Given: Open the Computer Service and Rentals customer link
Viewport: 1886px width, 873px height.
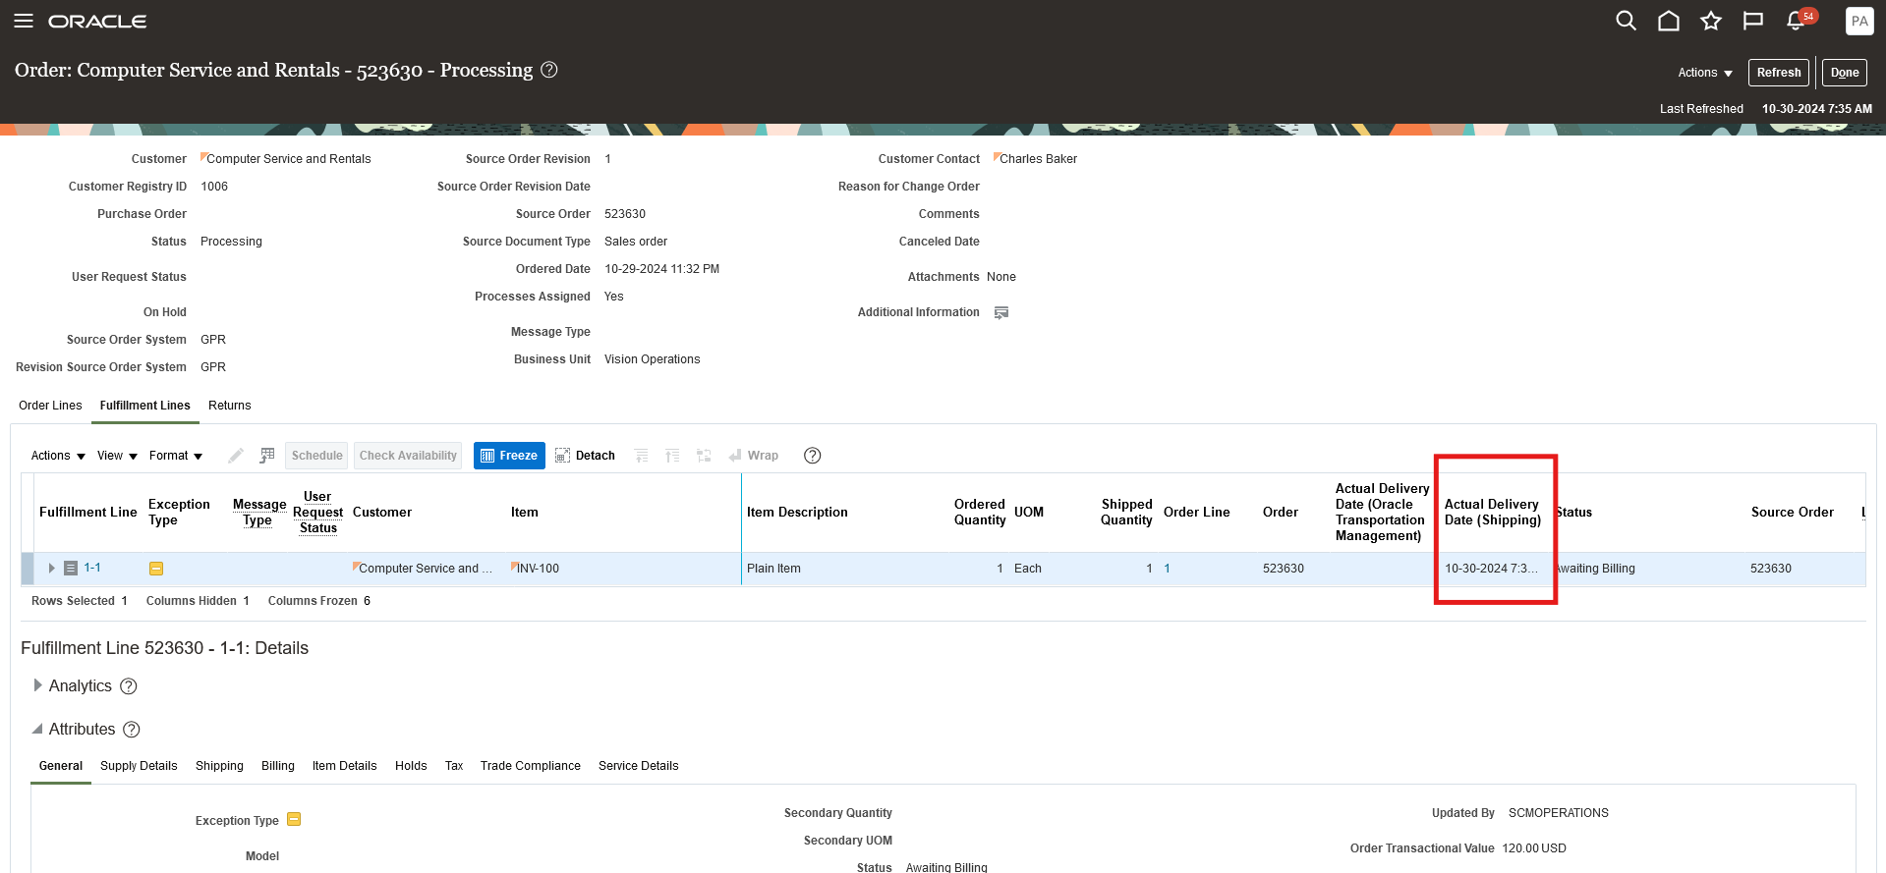Looking at the screenshot, I should (289, 159).
